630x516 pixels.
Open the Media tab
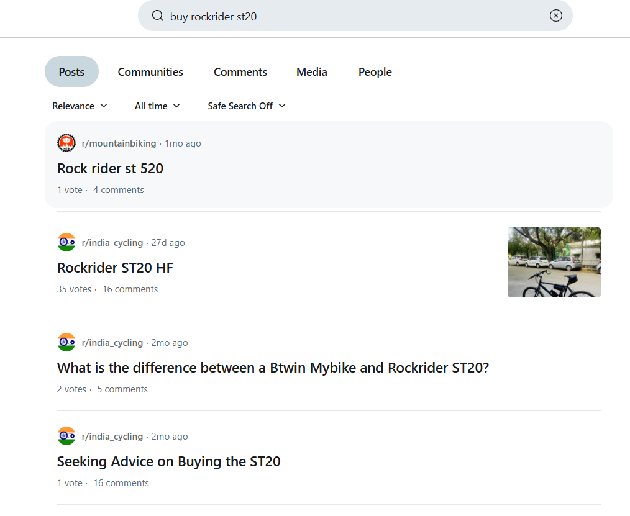(x=312, y=72)
